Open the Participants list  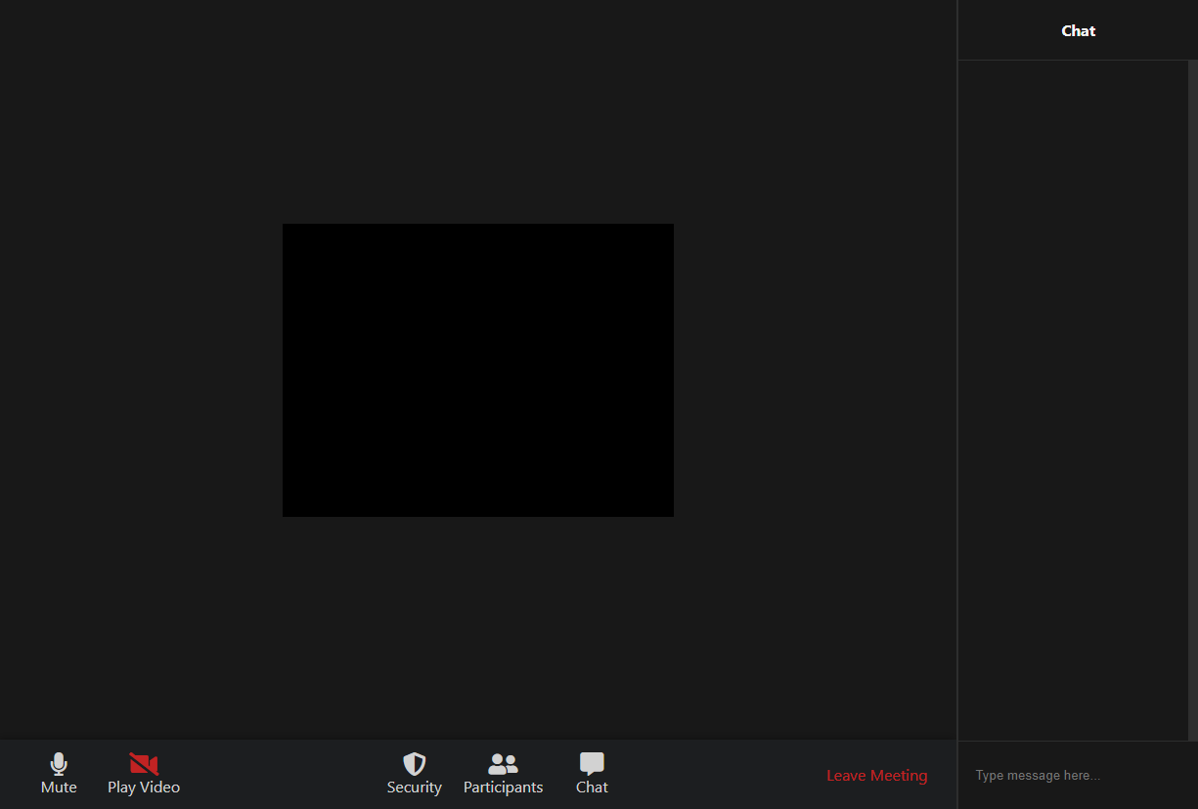coord(503,774)
